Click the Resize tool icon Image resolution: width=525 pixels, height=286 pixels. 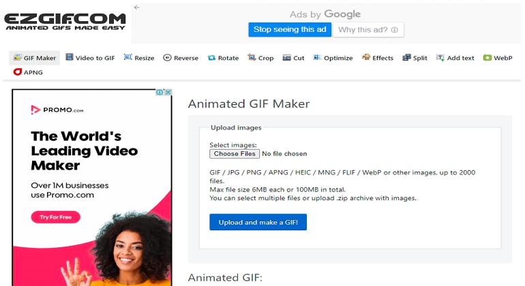pos(128,57)
